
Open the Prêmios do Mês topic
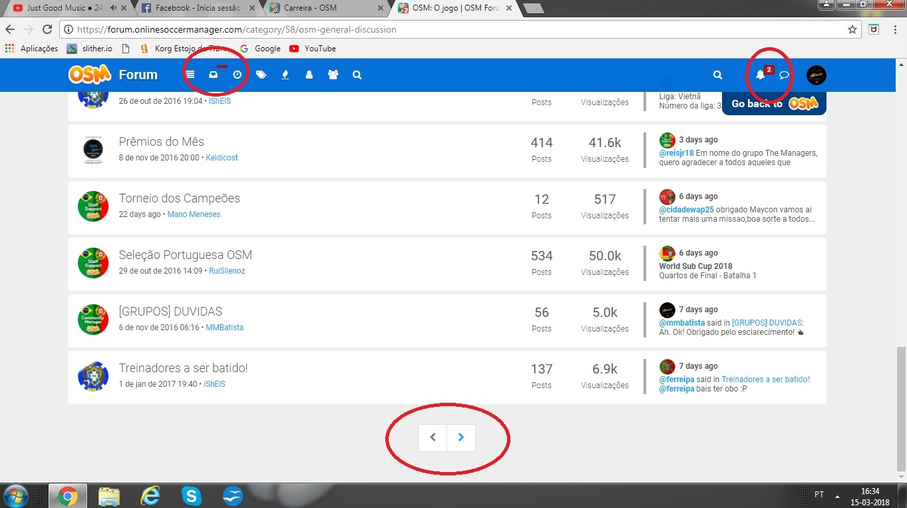click(161, 142)
